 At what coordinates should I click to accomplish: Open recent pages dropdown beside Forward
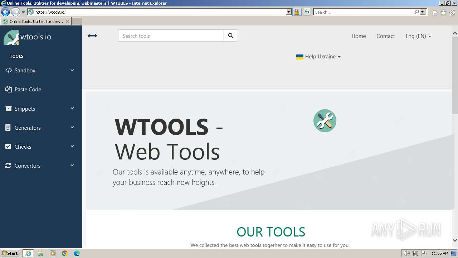23,12
